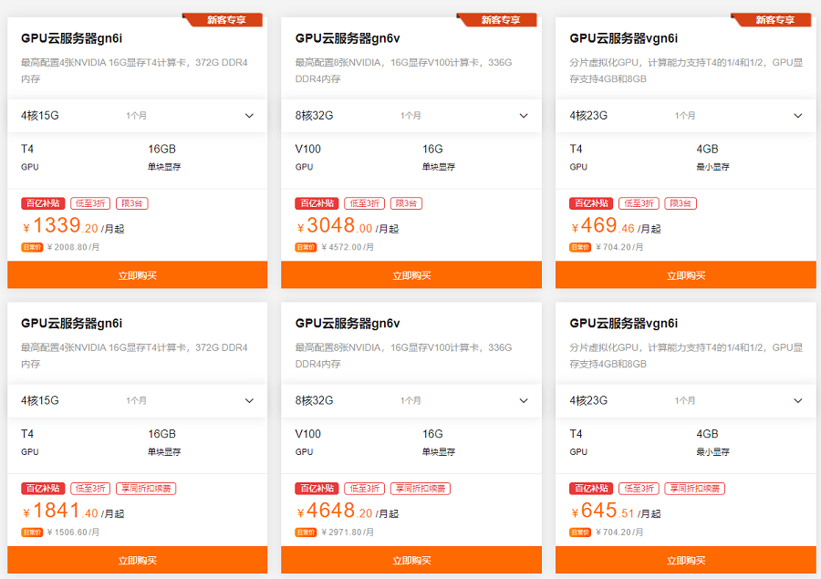Click the ¥1841.40 /月起 price
The width and height of the screenshot is (821, 579).
coord(73,511)
